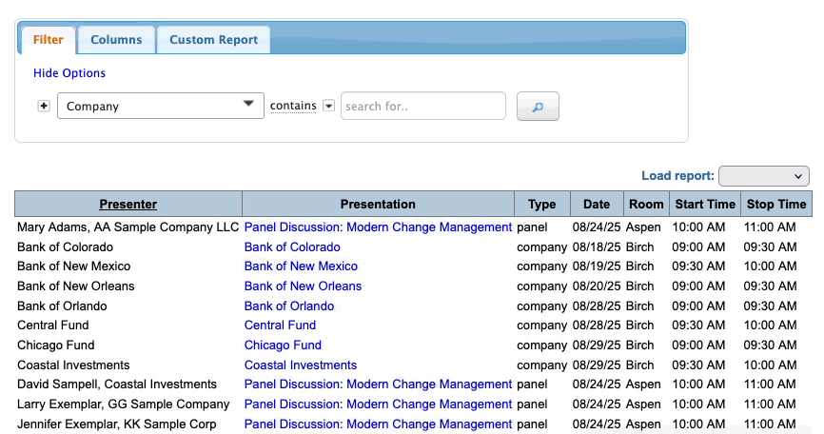Open the Chicago Fund presentation link
824x434 pixels.
tap(283, 345)
